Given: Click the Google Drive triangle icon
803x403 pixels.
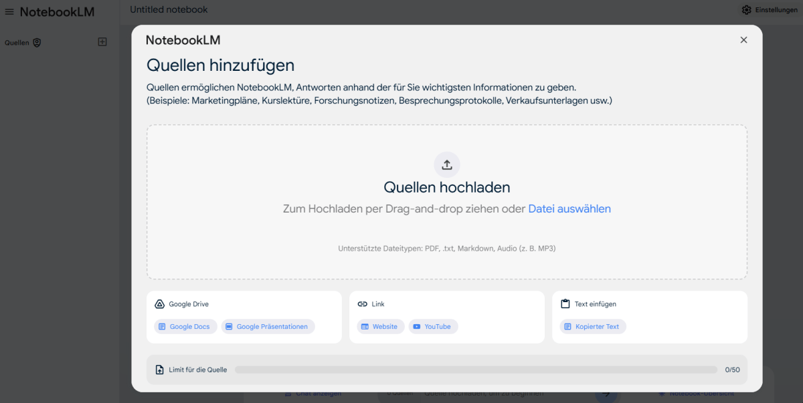Looking at the screenshot, I should tap(159, 303).
